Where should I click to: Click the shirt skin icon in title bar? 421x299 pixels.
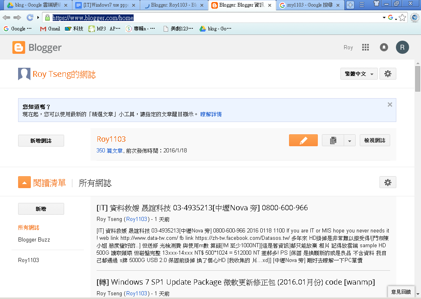pos(377,3)
